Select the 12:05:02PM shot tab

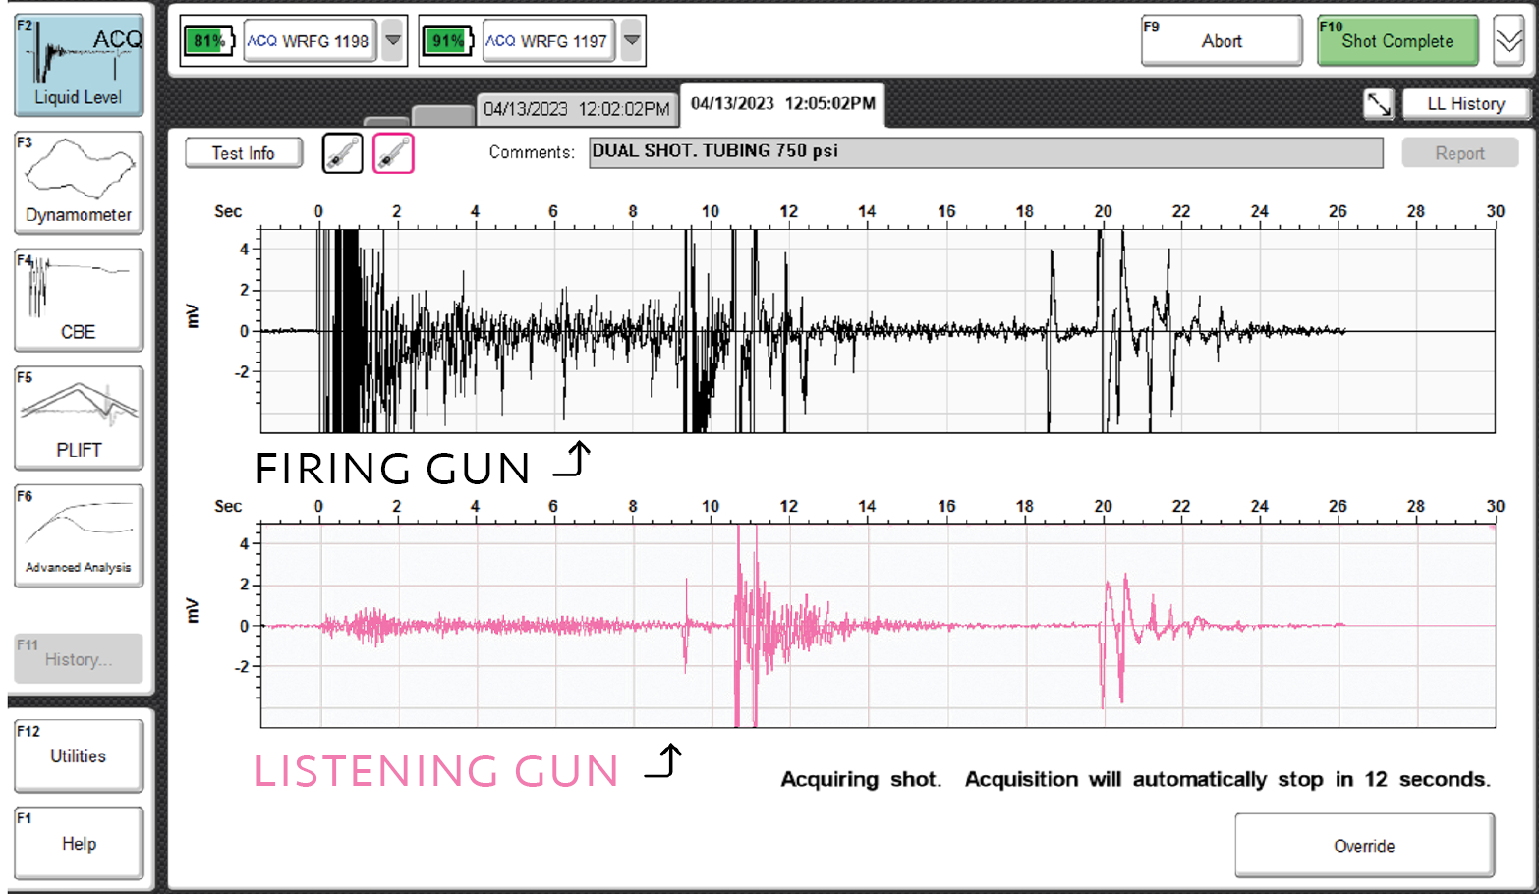pyautogui.click(x=782, y=104)
